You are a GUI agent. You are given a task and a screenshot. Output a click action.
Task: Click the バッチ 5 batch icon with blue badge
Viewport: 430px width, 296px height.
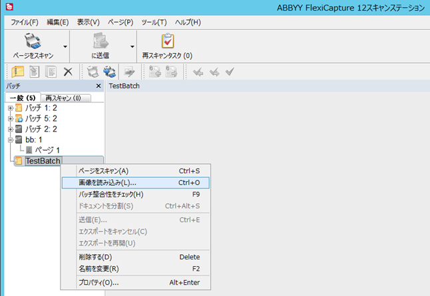pyautogui.click(x=19, y=119)
